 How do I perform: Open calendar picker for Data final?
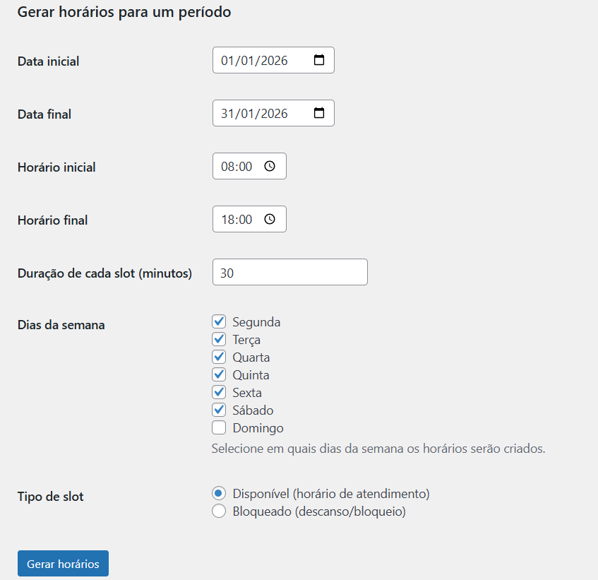point(319,113)
